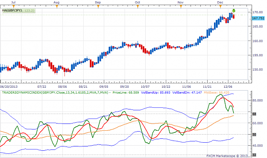Click the MktBase: 66.420 value
This screenshot has height=158, width=267.
click(217, 93)
